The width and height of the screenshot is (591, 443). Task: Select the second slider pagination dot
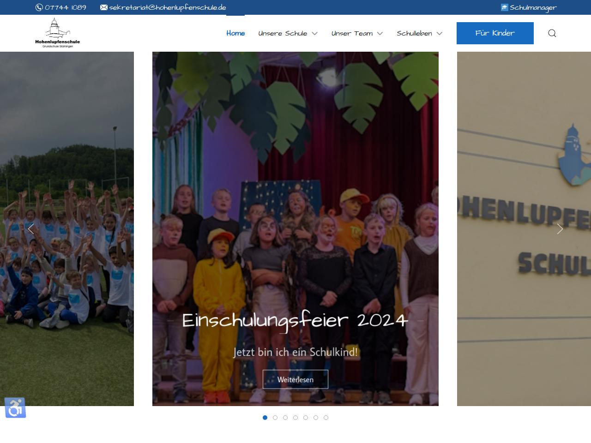(275, 418)
